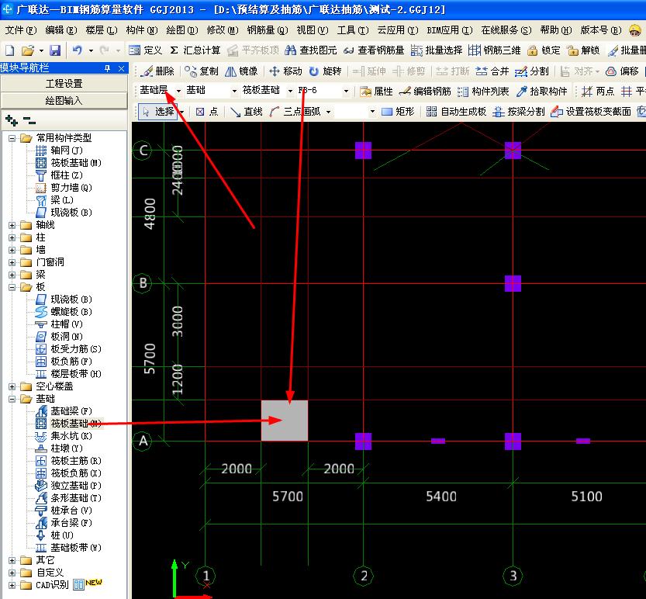Click the 工程设置 button

click(x=64, y=84)
